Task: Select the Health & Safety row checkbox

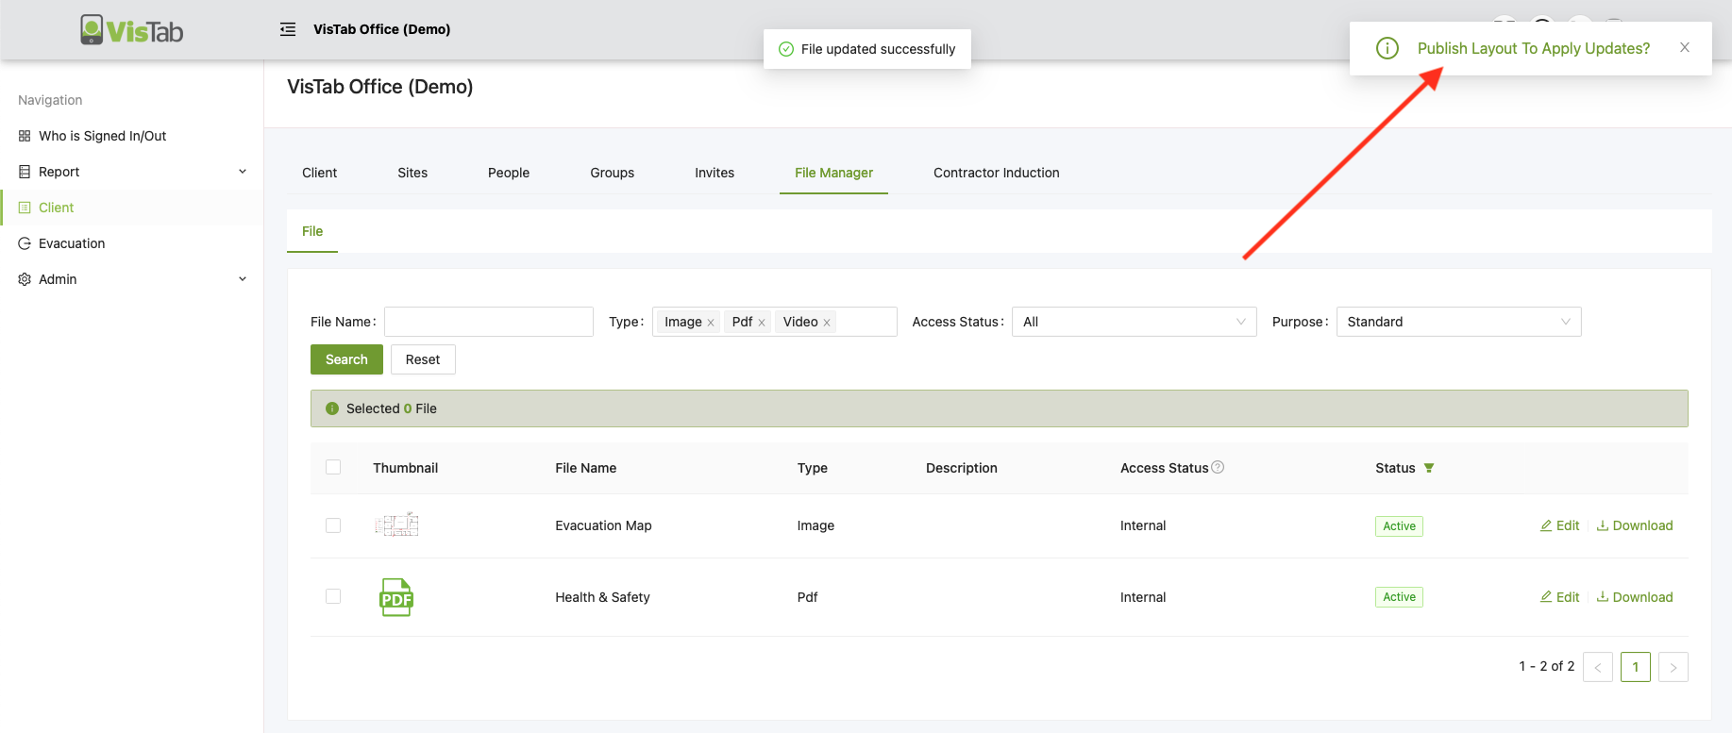Action: 333,596
